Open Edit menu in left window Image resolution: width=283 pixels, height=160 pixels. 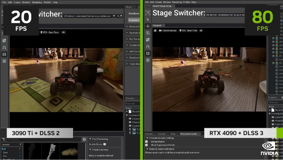pos(10,2)
